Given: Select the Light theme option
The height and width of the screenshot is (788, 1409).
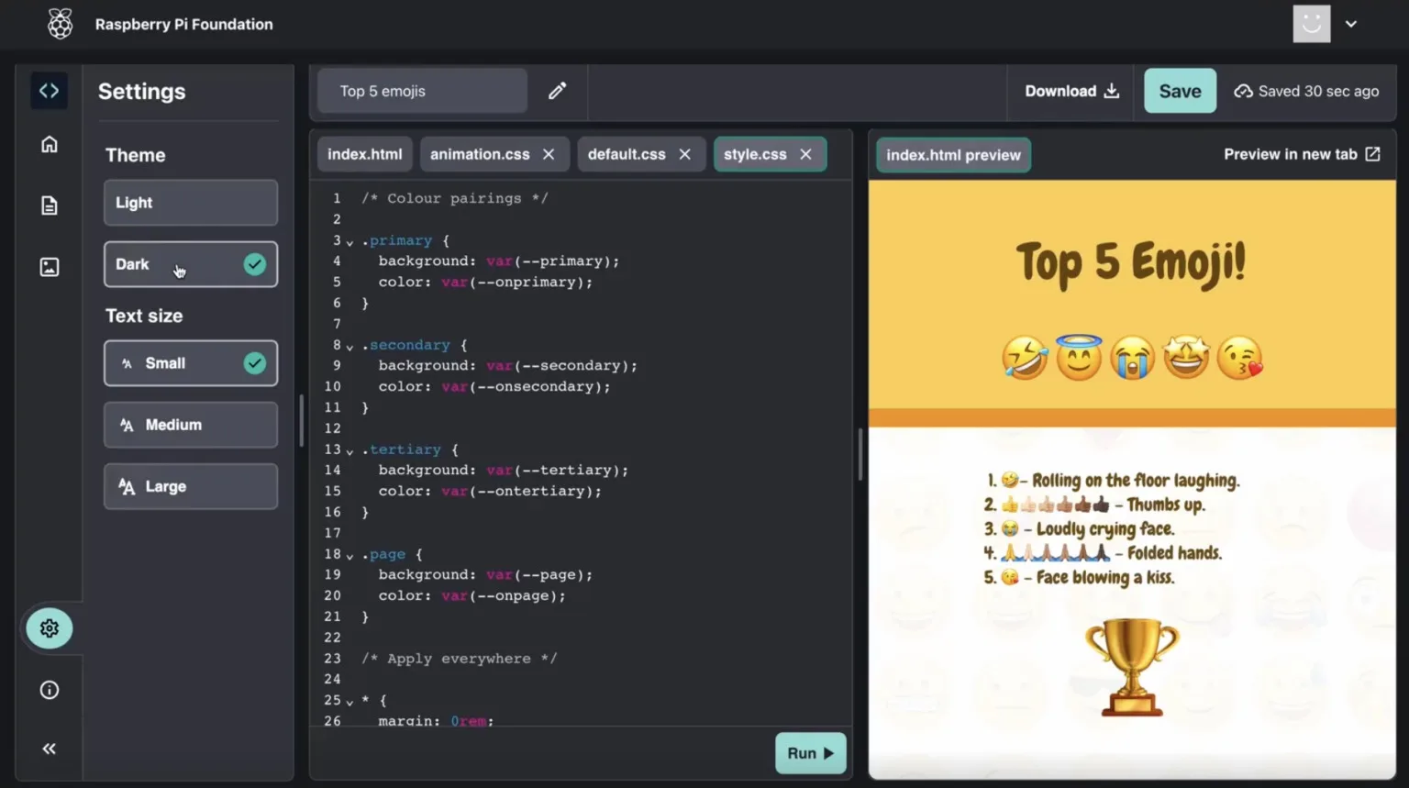Looking at the screenshot, I should (191, 203).
